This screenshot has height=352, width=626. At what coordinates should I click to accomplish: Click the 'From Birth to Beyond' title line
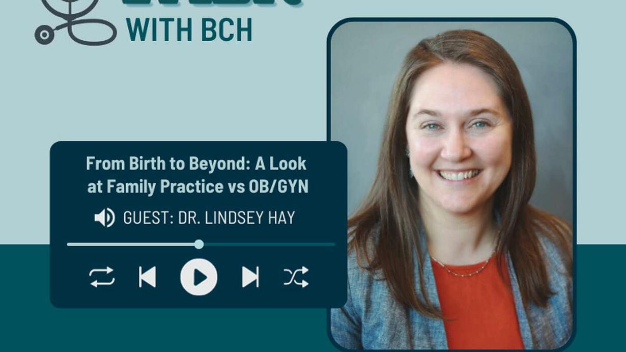pos(196,164)
